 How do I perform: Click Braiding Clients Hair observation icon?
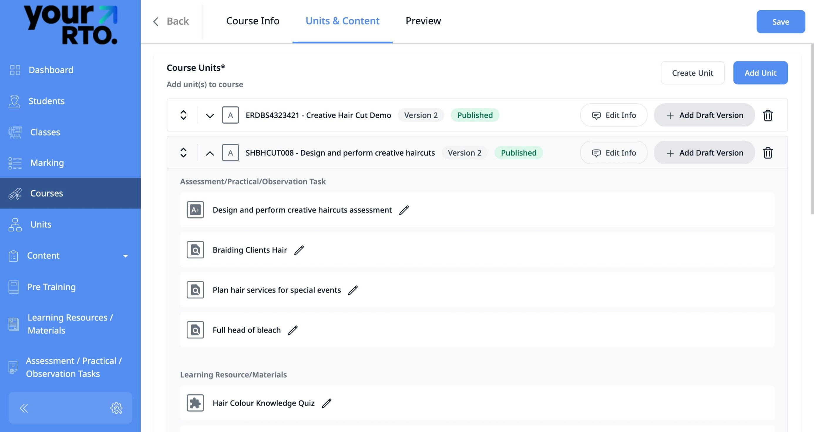point(195,250)
